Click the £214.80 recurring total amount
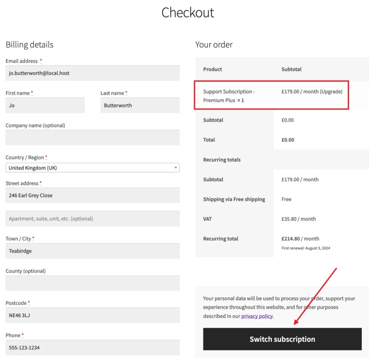This screenshot has width=369, height=359. [291, 238]
